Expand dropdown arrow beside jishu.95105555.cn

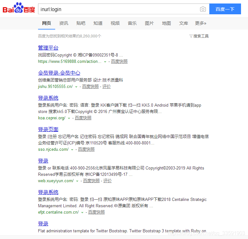[x=76, y=87]
